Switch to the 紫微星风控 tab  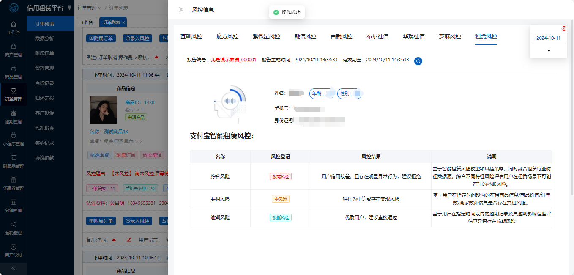click(x=266, y=37)
